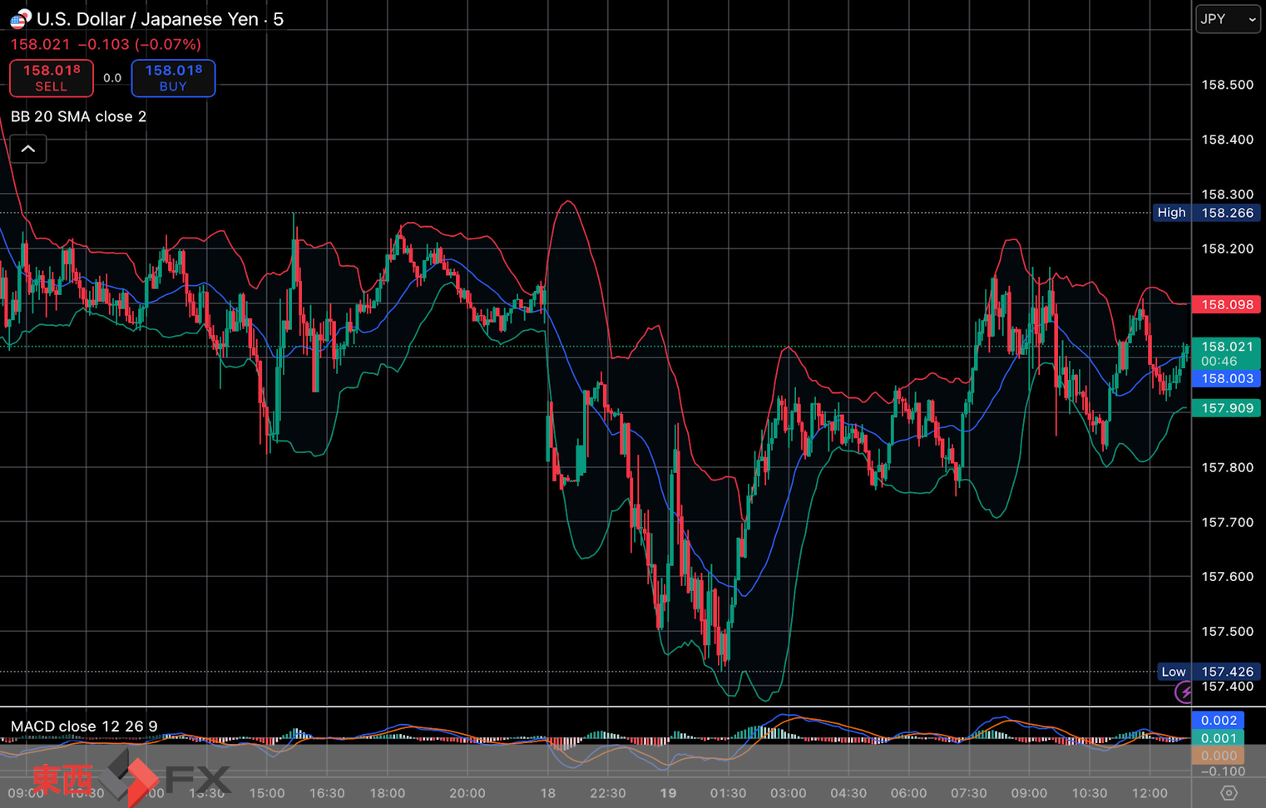Click the blue 158.003 basis line tag
Image resolution: width=1266 pixels, height=808 pixels.
click(1226, 379)
